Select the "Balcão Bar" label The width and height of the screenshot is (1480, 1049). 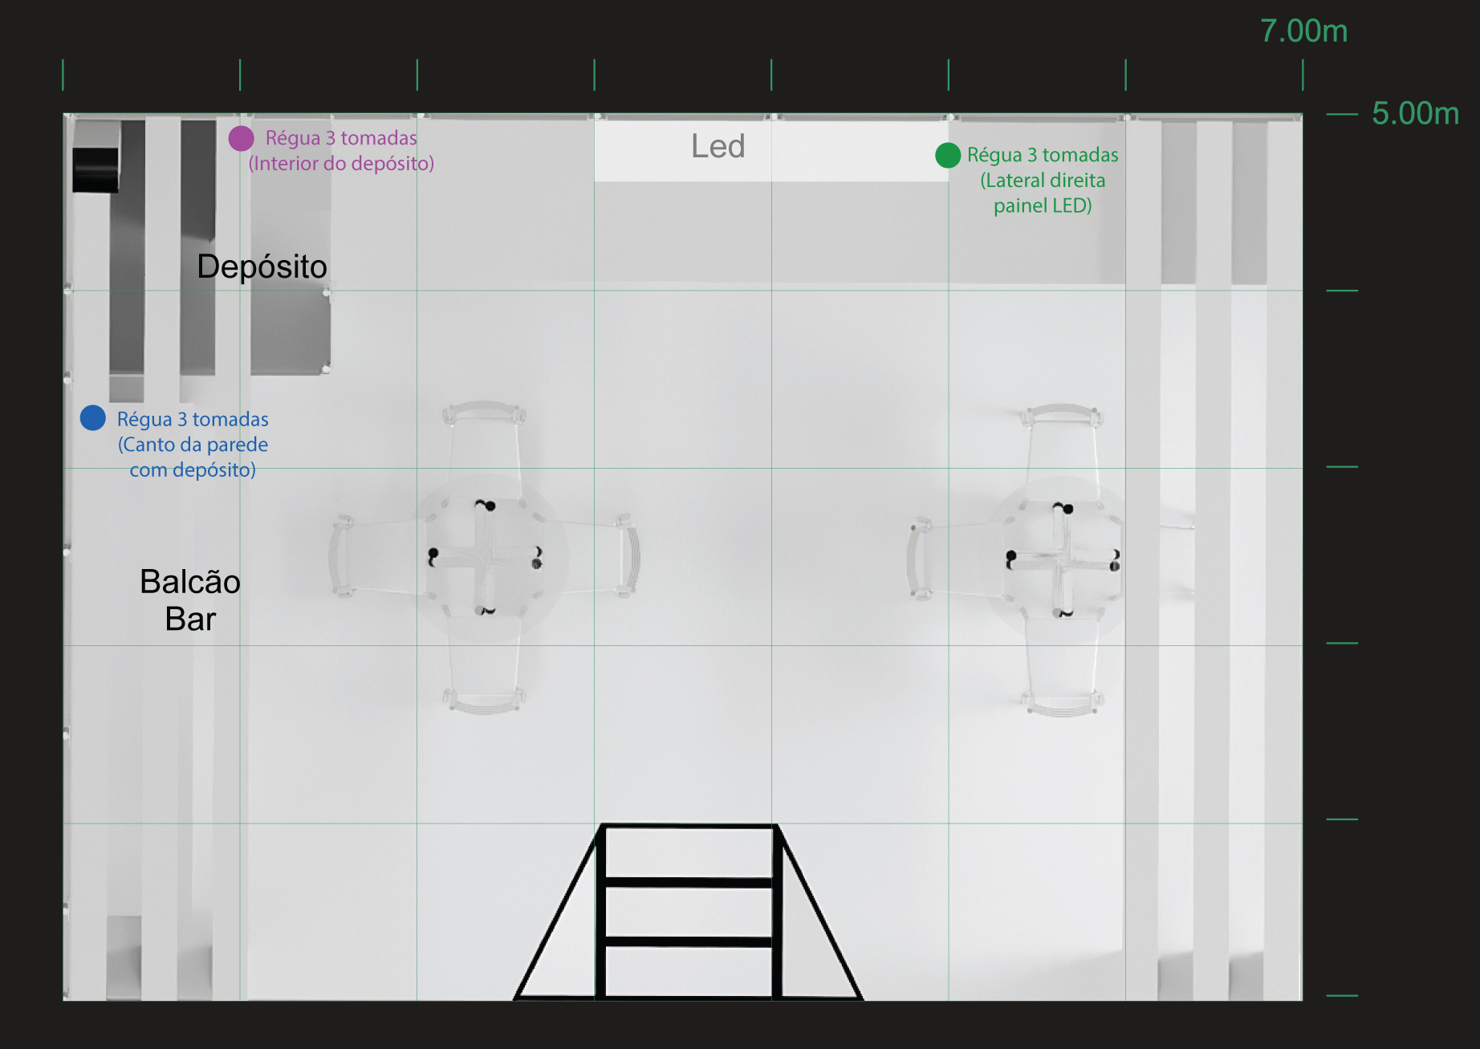(190, 600)
